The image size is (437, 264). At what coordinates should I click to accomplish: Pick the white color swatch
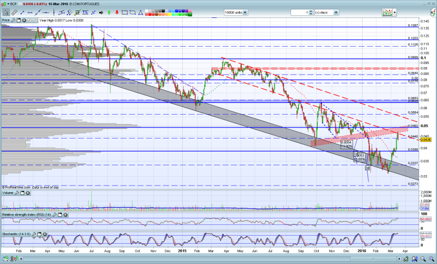point(146,11)
